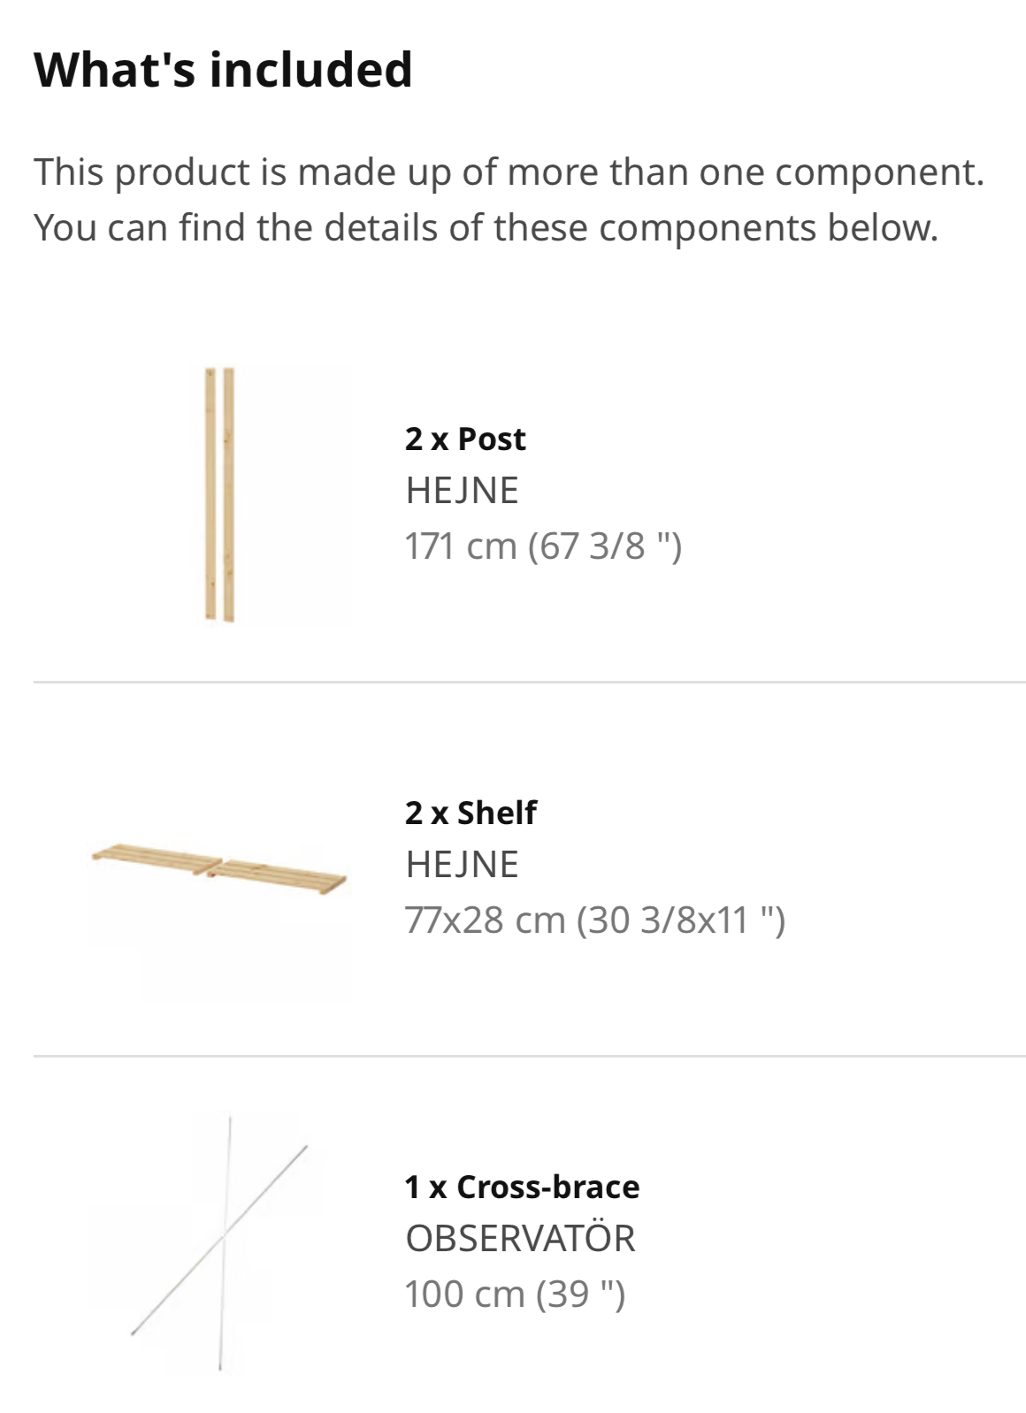
Task: Click the 'more than one component' description
Action: point(509,172)
